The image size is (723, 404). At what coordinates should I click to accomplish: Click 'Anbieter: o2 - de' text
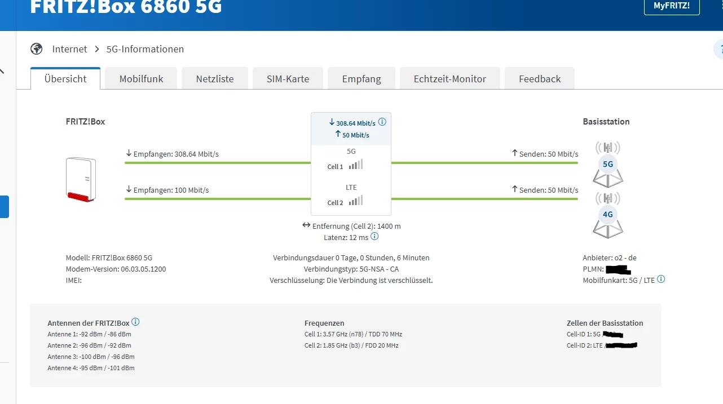click(610, 258)
